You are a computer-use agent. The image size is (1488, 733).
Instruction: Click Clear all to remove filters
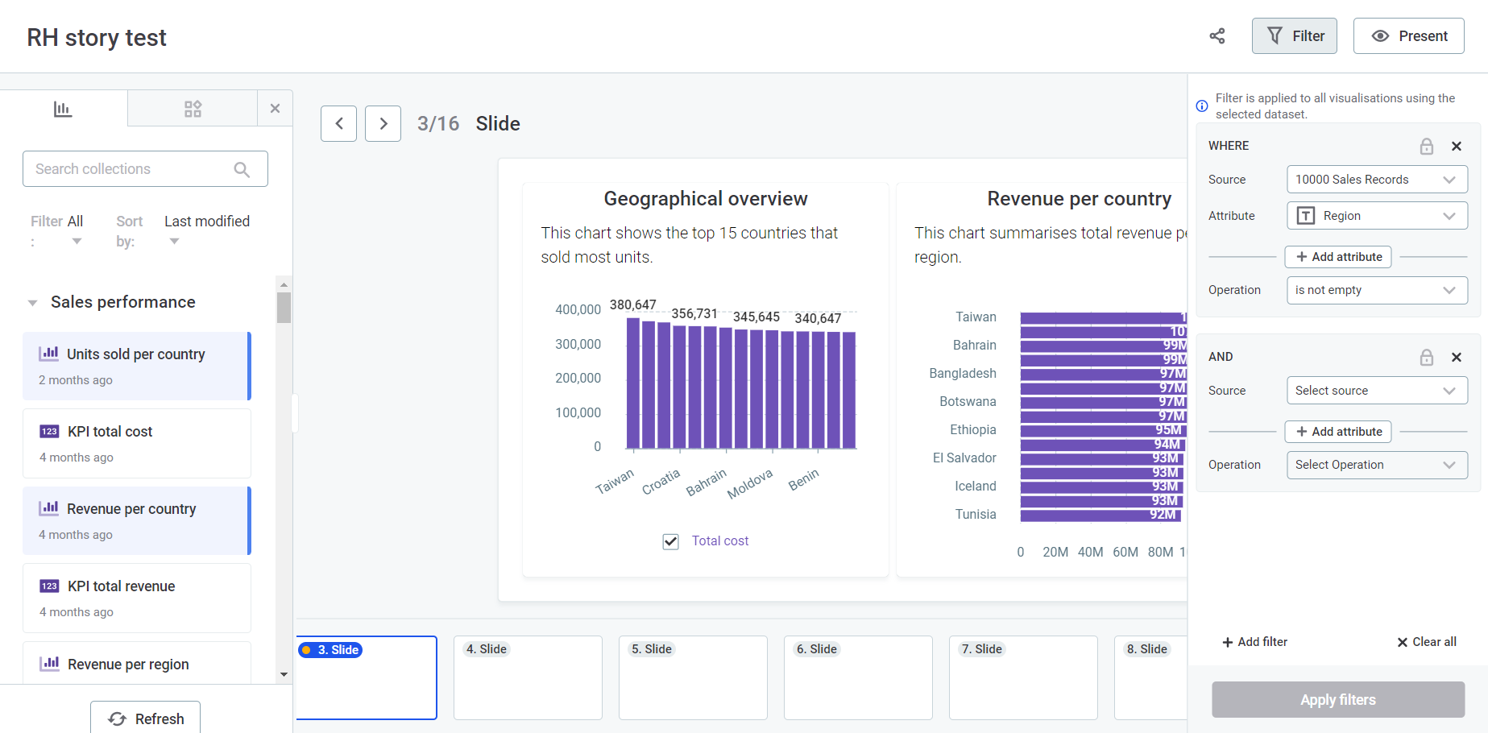tap(1426, 641)
